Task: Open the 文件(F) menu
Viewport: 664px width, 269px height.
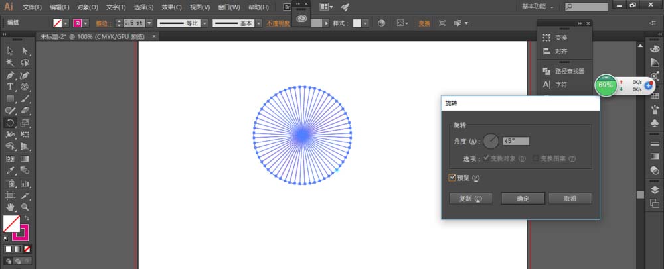Action: click(32, 7)
